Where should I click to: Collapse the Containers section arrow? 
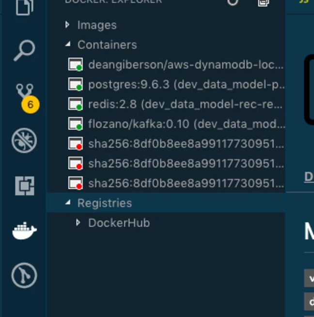(68, 44)
